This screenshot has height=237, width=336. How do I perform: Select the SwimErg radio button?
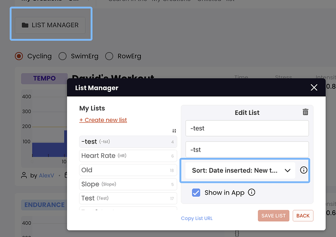click(x=62, y=56)
